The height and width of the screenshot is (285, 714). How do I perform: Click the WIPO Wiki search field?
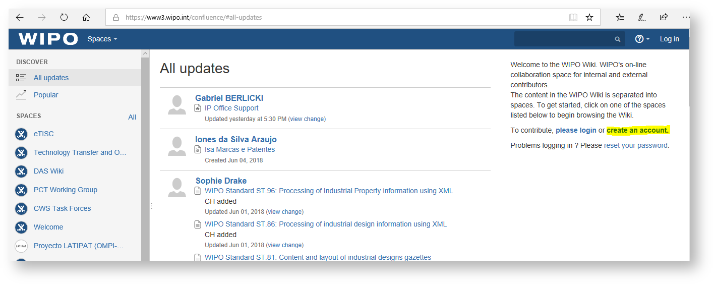[x=565, y=39]
